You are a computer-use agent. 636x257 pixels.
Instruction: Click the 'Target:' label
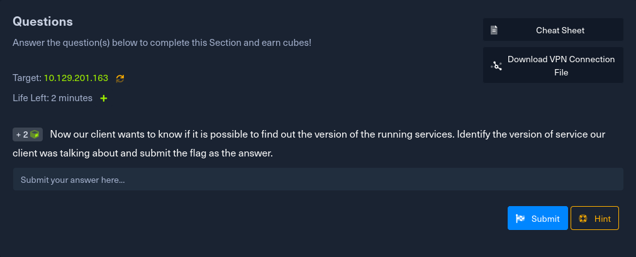[x=26, y=78]
